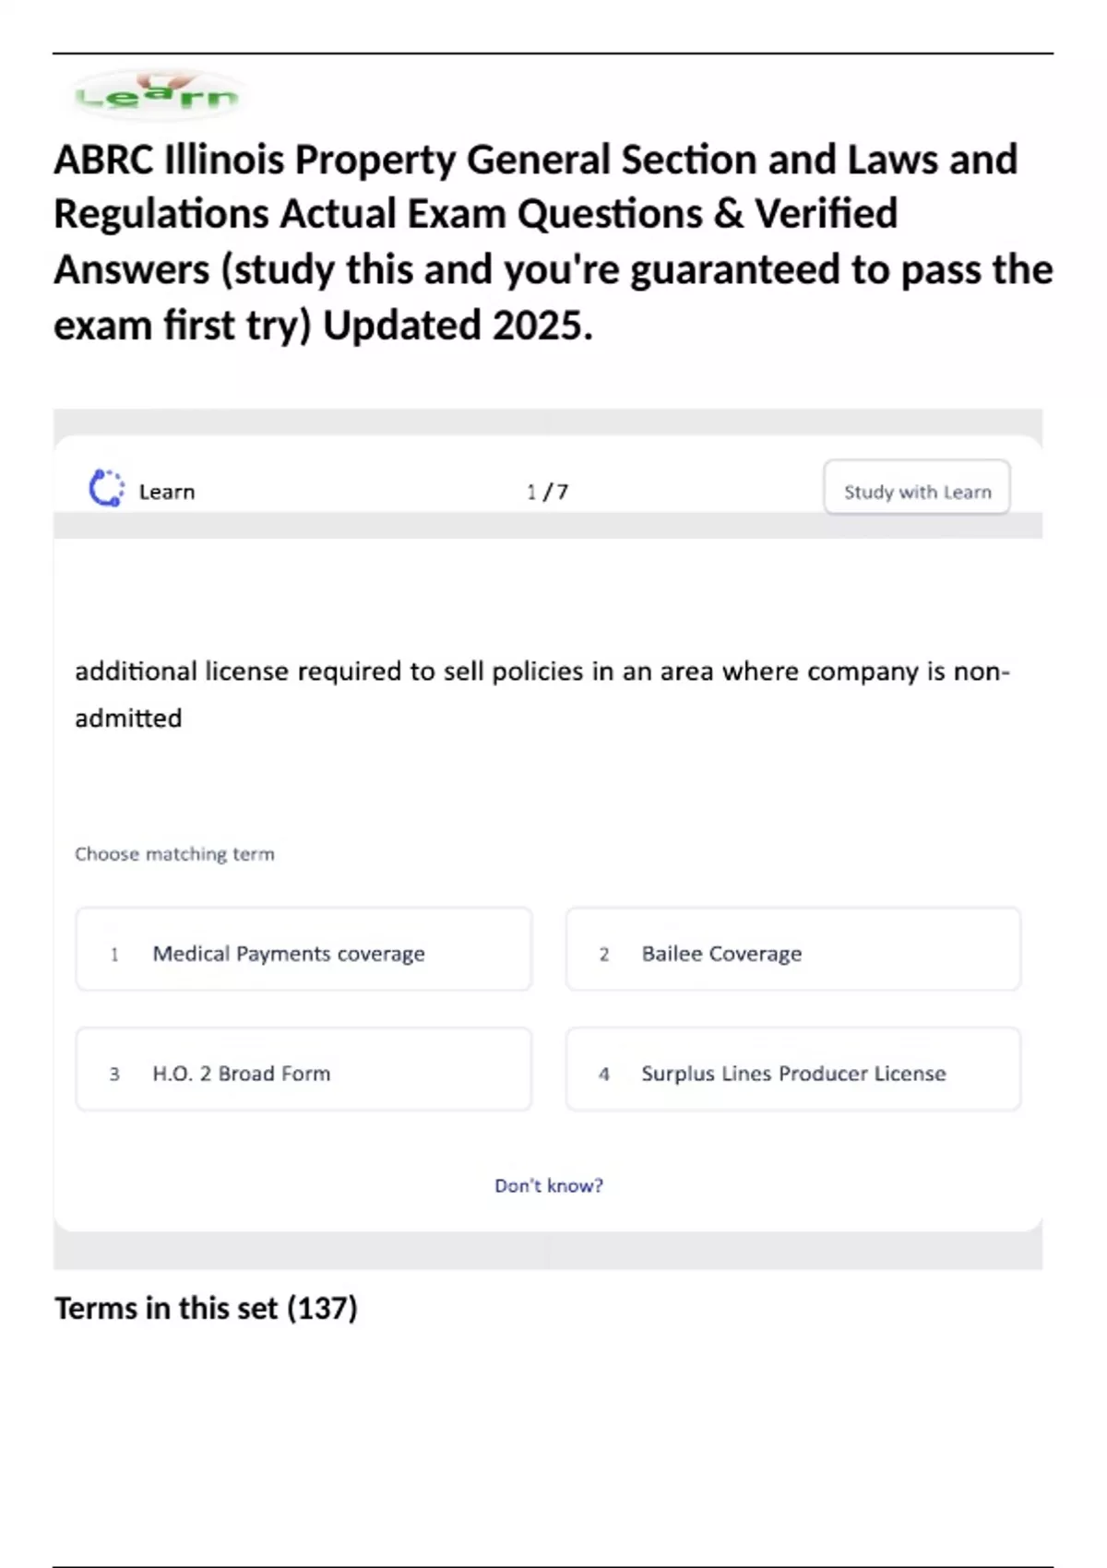
Task: Click the Terms in this set (137) heading
Action: 206,1308
